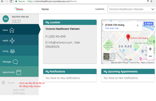This screenshot has width=156, height=101.
Task: Sign in to Google on the map
Action: pos(148,24)
